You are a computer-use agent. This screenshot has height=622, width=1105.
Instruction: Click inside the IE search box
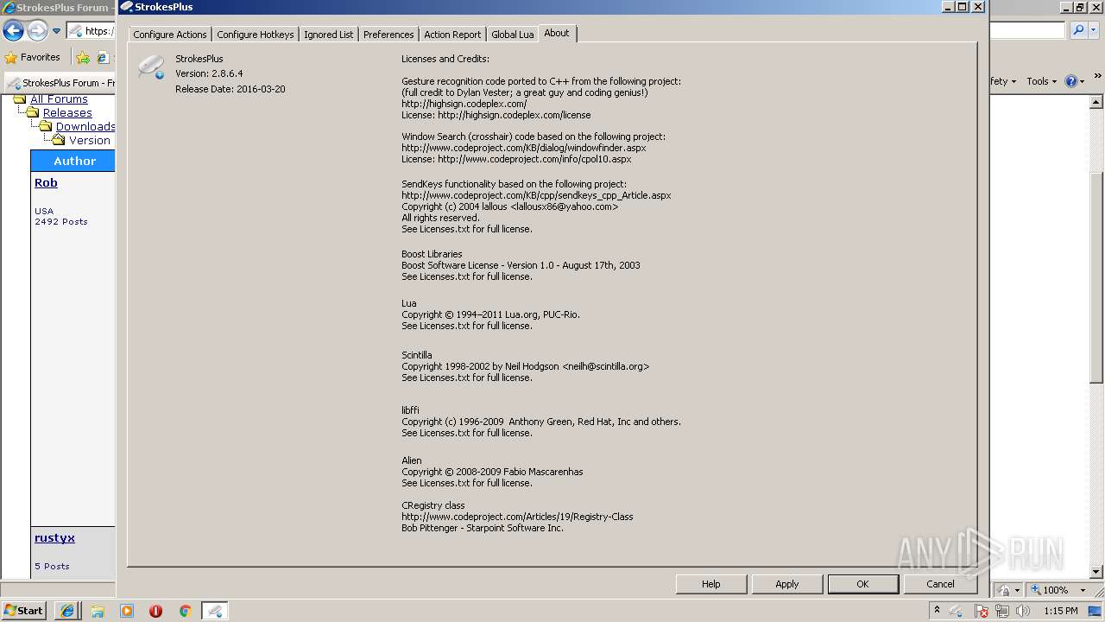point(1027,30)
